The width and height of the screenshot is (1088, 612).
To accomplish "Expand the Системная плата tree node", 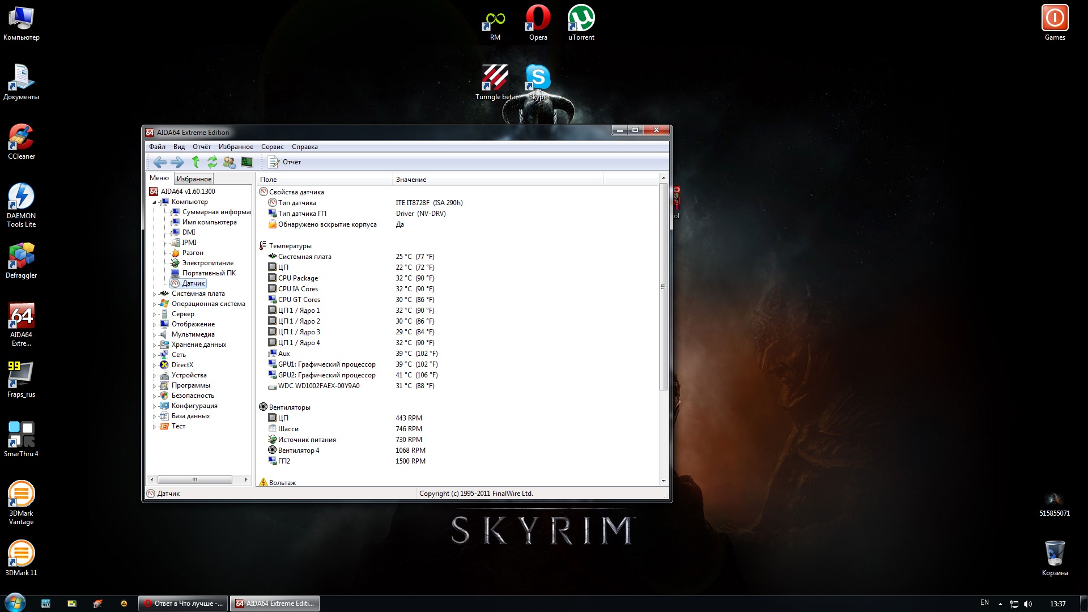I will coord(154,294).
